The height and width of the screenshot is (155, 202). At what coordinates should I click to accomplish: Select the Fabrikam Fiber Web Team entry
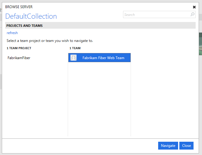pos(103,58)
